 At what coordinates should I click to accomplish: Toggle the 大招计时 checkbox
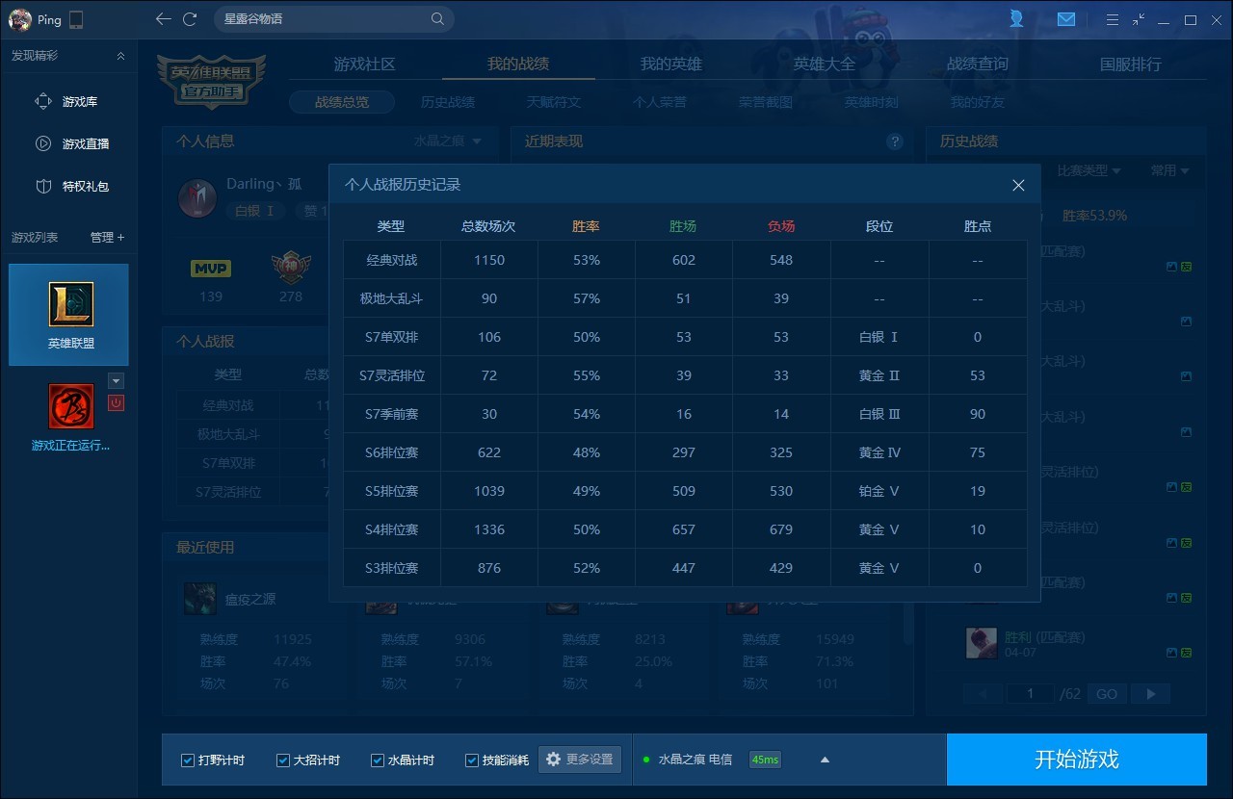[283, 760]
